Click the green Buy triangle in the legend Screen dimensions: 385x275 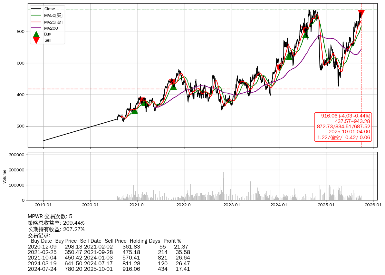[36, 34]
